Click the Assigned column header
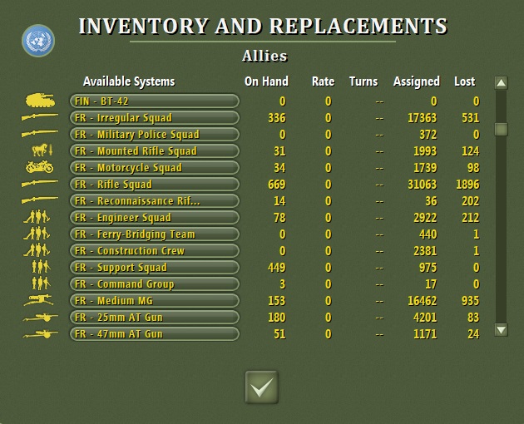524x424 pixels. coord(417,81)
